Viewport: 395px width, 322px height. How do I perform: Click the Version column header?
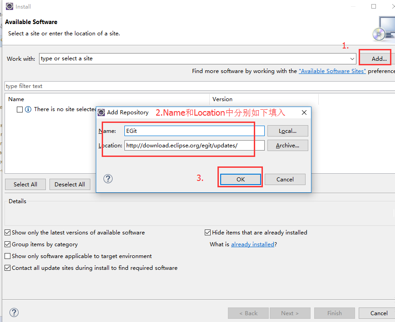(264, 99)
